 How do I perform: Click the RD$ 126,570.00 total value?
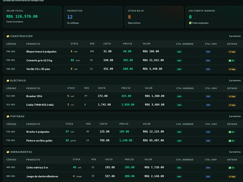(x=22, y=16)
